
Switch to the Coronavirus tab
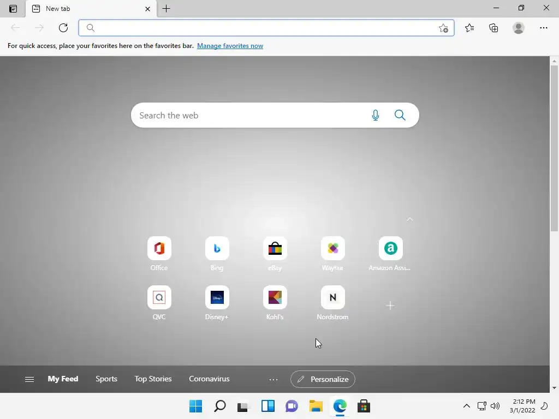coord(209,379)
